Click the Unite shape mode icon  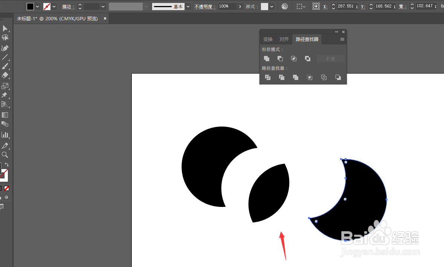tap(267, 59)
